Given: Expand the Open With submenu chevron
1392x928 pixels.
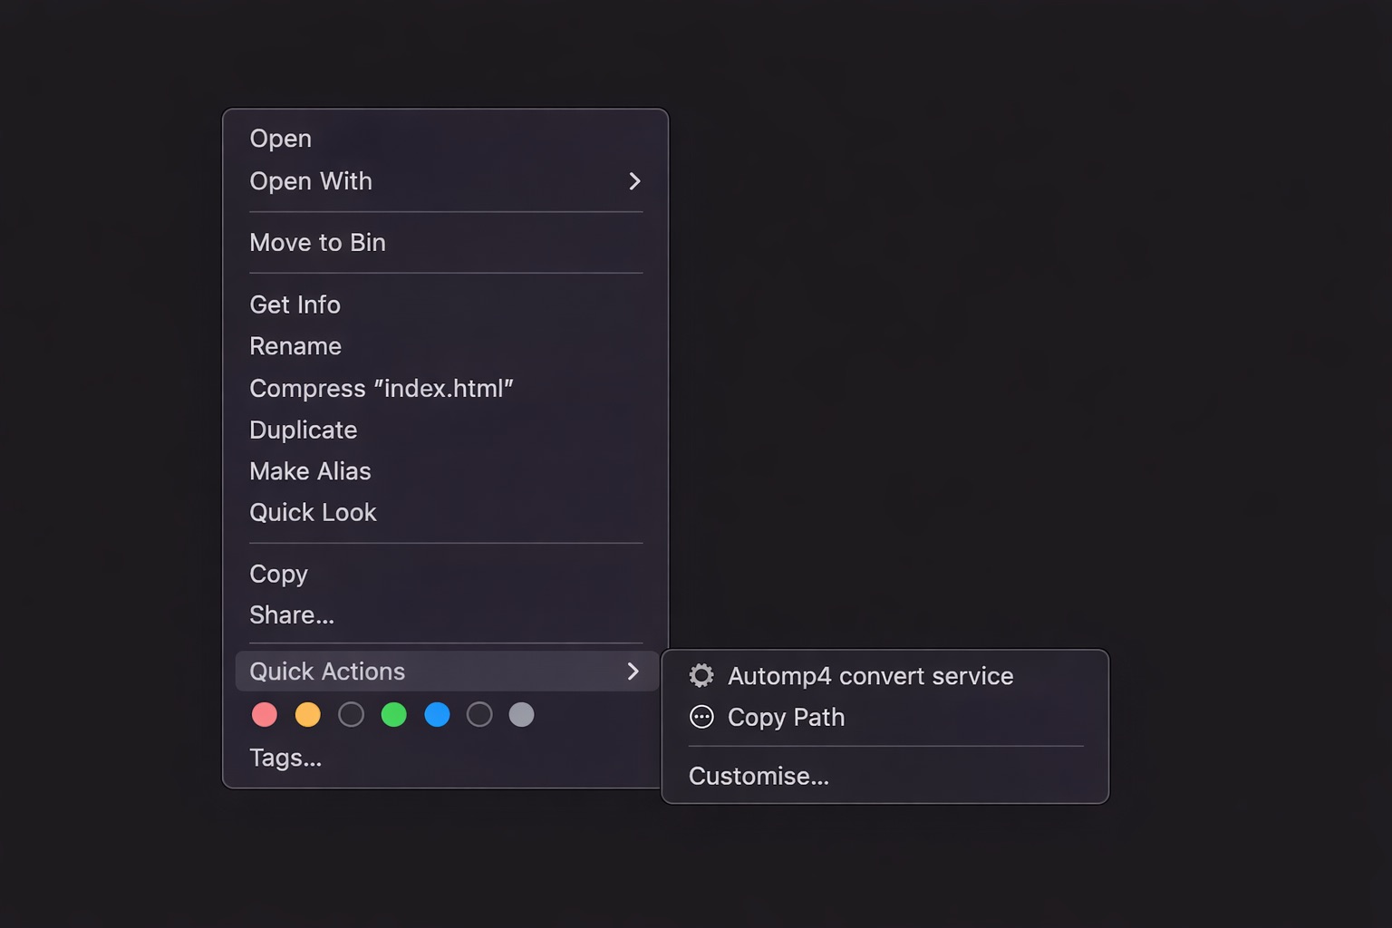Looking at the screenshot, I should [x=634, y=181].
